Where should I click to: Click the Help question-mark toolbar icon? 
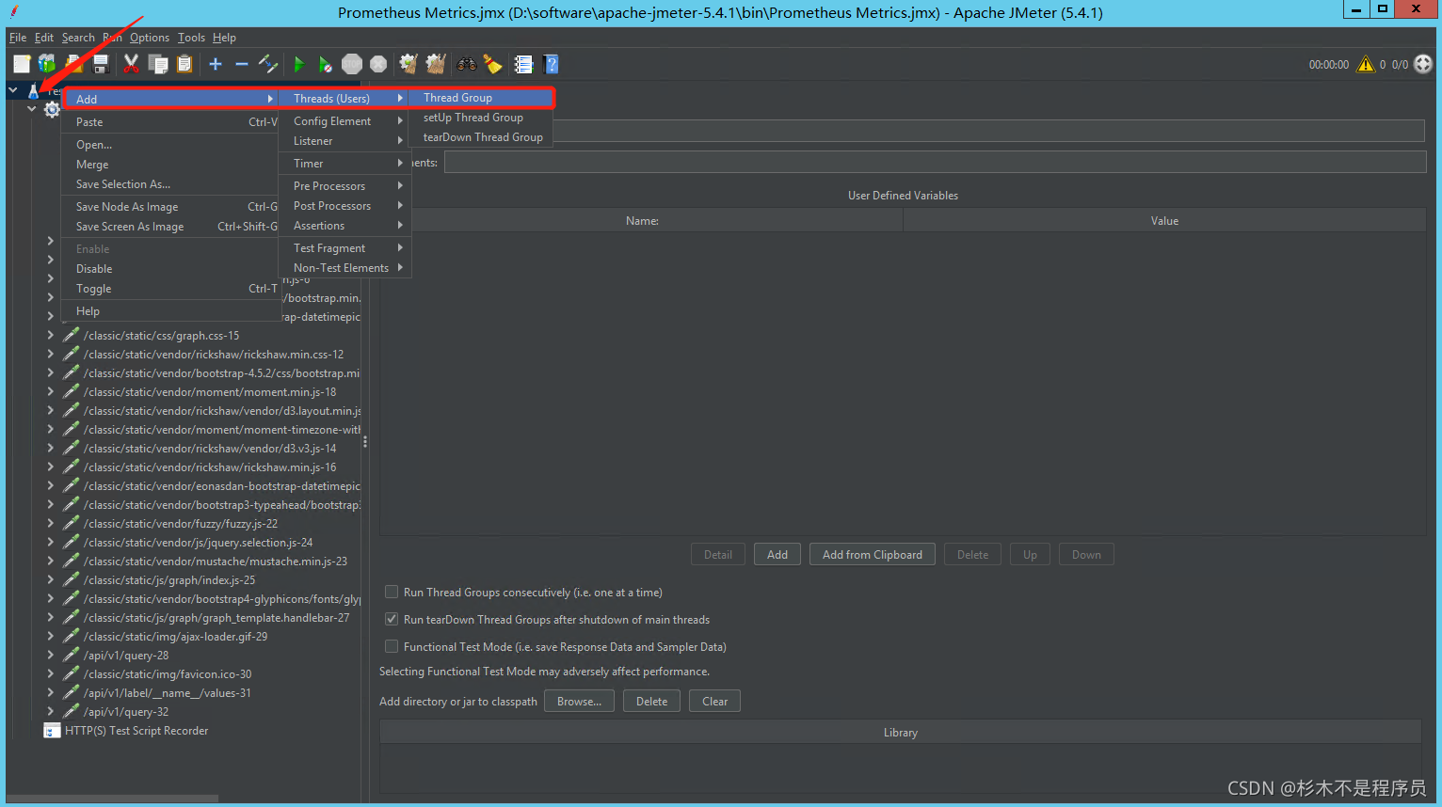point(552,64)
